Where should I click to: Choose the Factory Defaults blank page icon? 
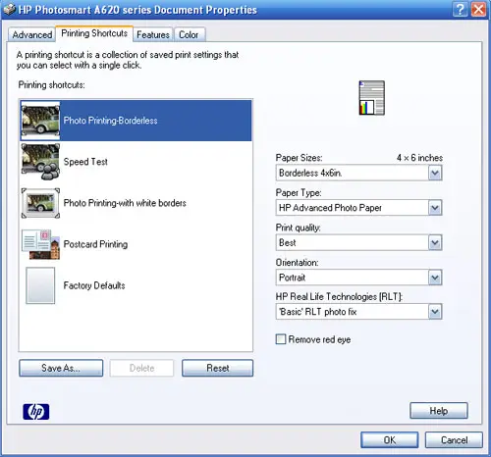coord(40,285)
